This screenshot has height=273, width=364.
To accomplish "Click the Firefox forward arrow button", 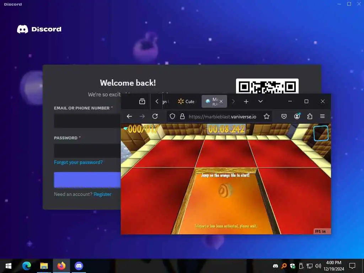I will [142, 116].
